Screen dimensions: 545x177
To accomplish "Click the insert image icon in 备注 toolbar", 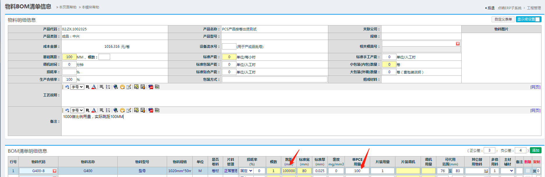I will pyautogui.click(x=136, y=110).
